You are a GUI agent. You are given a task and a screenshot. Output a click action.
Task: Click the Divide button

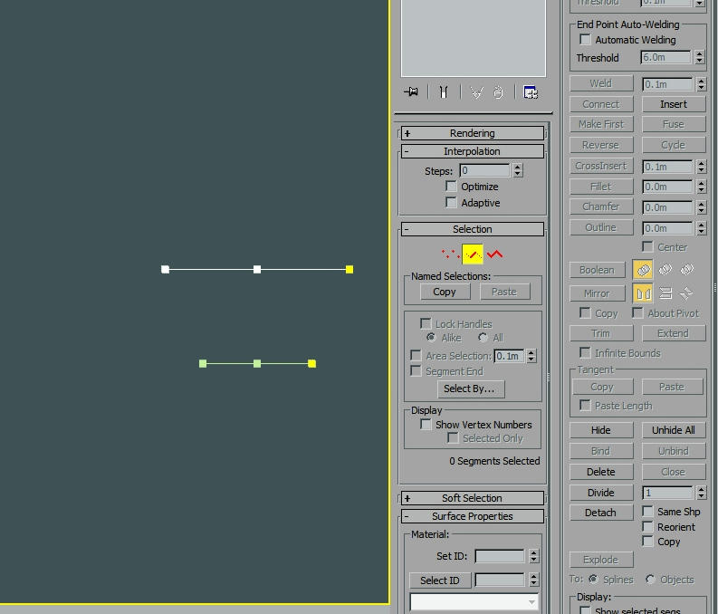coord(601,493)
